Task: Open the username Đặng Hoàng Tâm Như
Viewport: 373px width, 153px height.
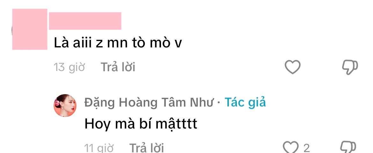Action: tap(149, 103)
